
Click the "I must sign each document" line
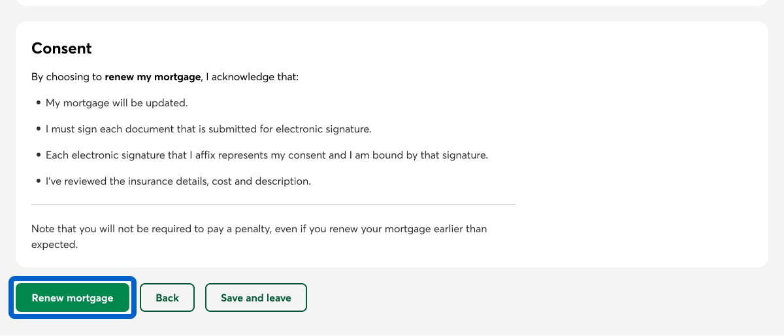[208, 129]
